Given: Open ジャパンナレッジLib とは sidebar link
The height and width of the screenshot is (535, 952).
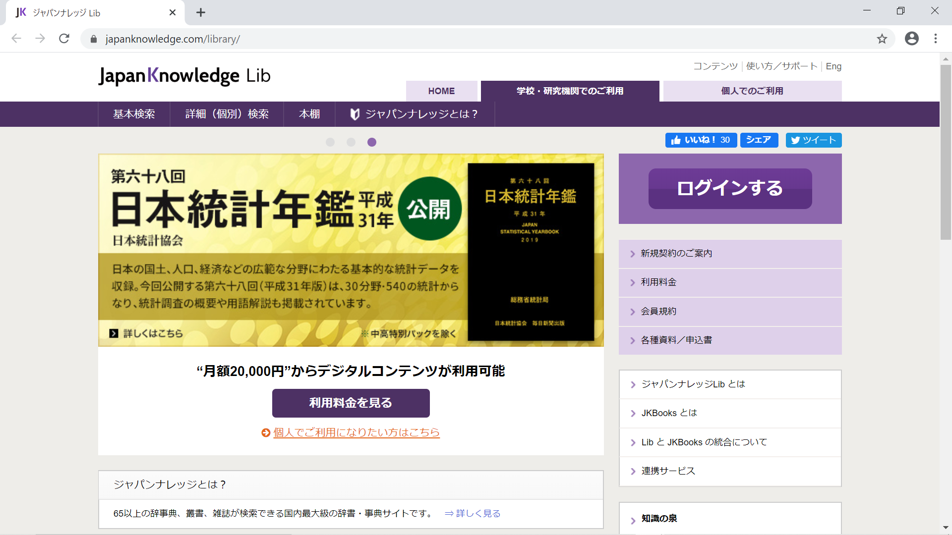Looking at the screenshot, I should (730, 384).
